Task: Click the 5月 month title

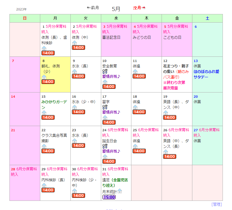Action: tap(116, 9)
